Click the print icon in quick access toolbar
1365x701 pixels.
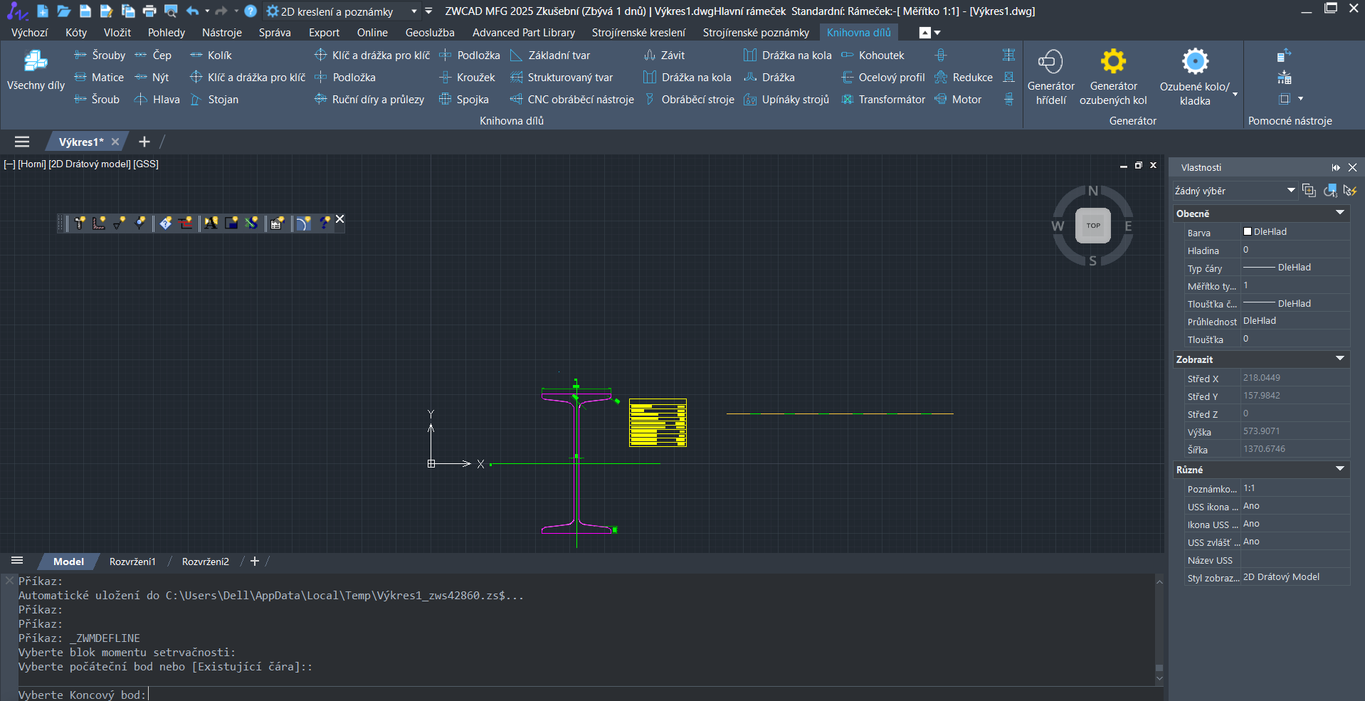(149, 11)
